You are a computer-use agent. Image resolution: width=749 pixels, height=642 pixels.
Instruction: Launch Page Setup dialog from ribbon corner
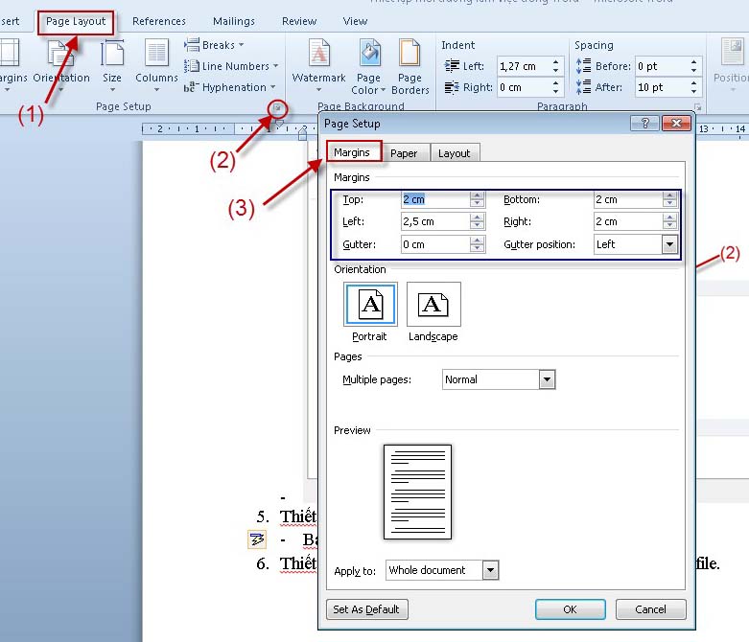pos(277,109)
